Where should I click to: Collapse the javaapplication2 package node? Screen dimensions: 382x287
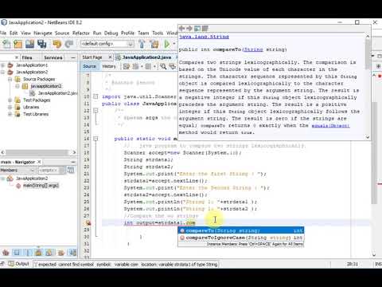17,86
